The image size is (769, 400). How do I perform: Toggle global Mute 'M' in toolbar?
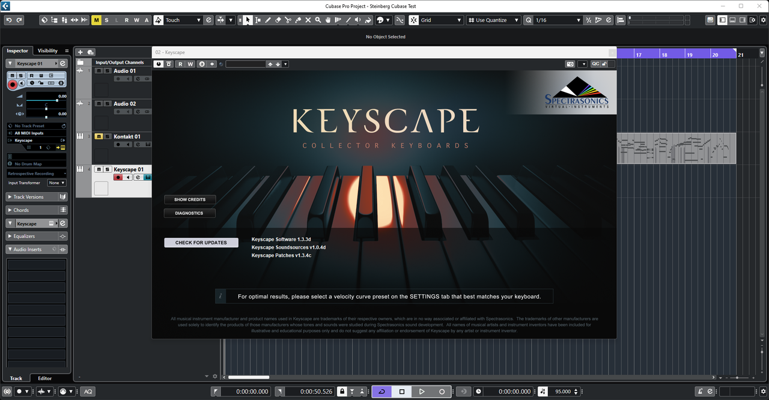pyautogui.click(x=97, y=20)
